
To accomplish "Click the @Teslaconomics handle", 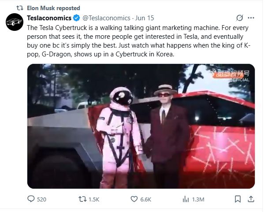I will [106, 18].
